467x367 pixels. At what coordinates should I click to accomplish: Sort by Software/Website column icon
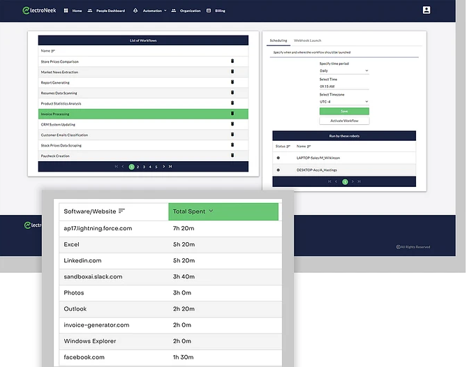click(121, 211)
